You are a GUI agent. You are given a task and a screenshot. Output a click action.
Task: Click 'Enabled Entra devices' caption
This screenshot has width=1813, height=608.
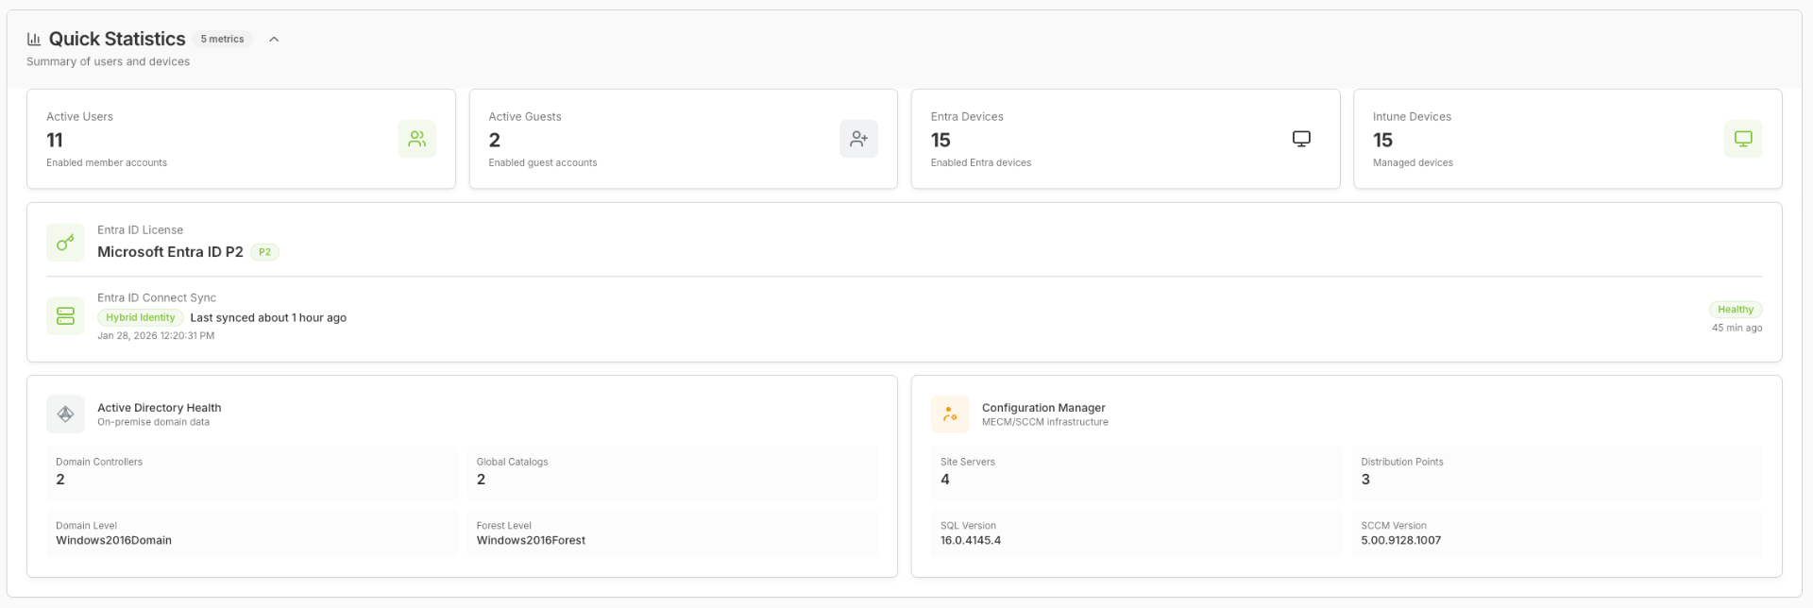click(x=981, y=162)
